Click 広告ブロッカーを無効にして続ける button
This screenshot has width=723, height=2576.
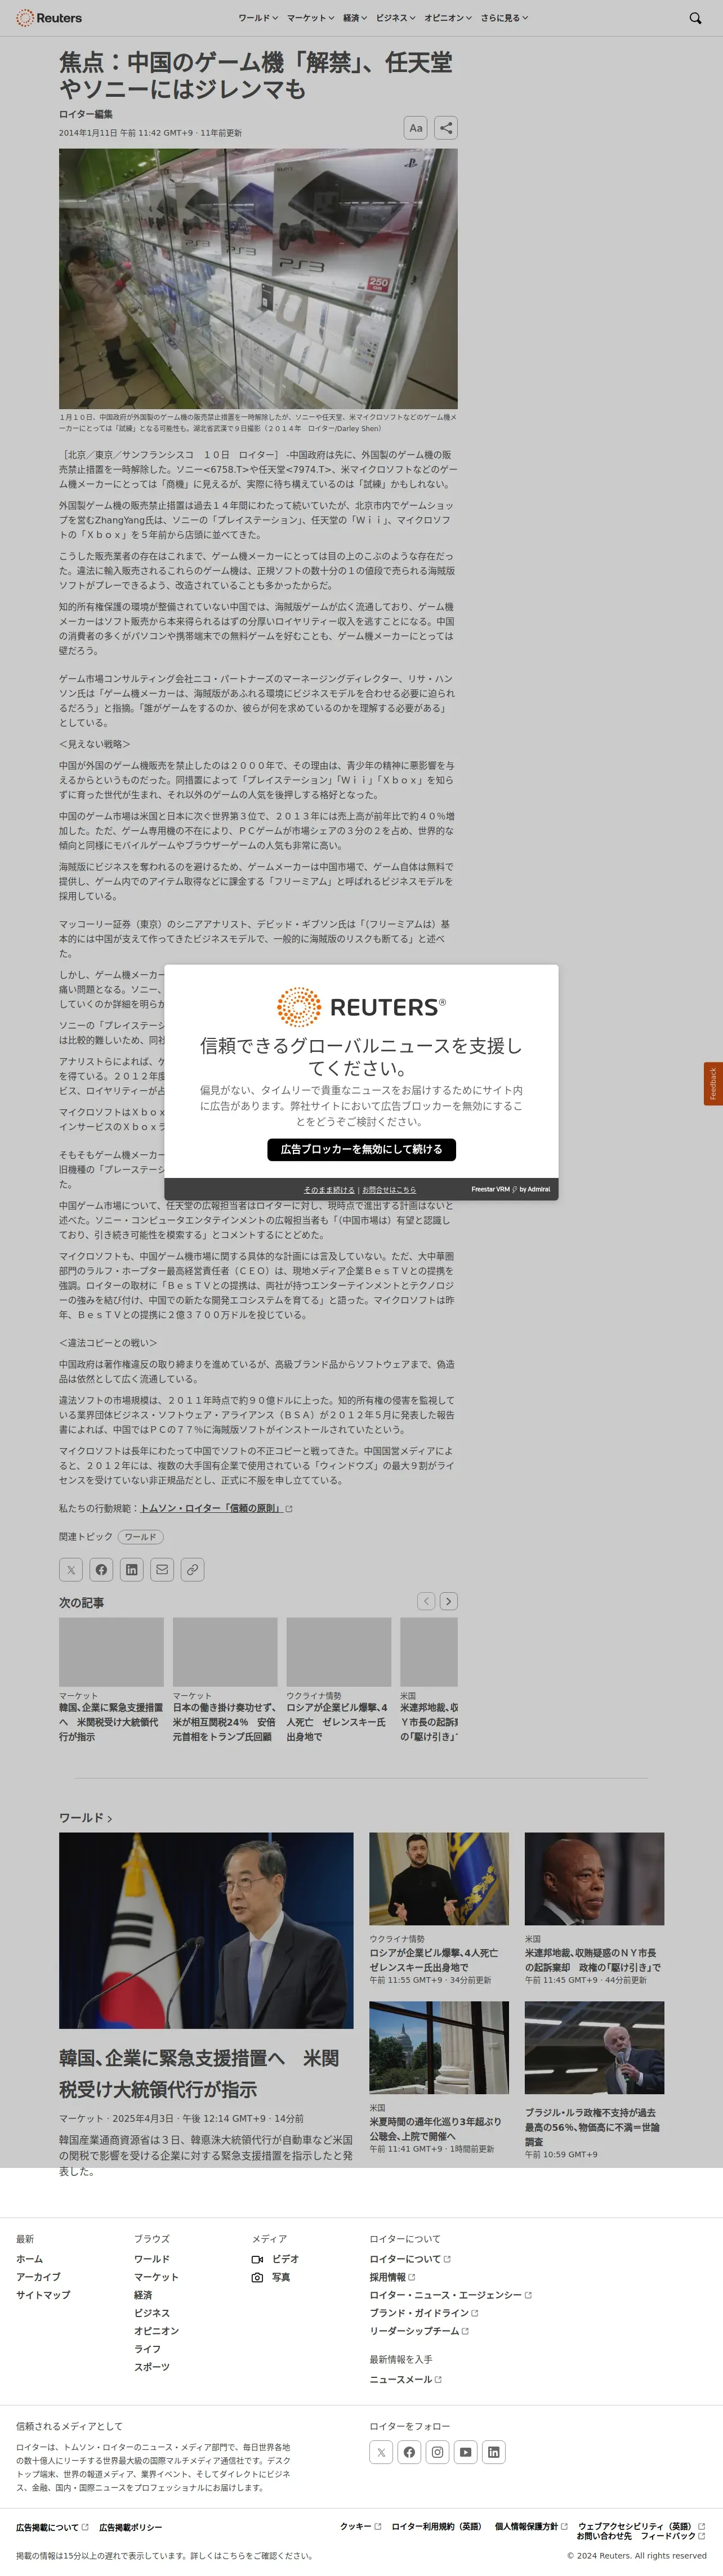tap(361, 1149)
